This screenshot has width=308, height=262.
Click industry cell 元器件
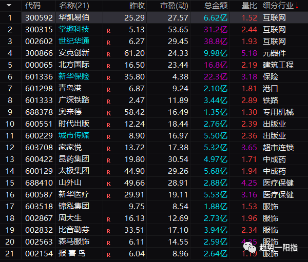[x=274, y=53]
